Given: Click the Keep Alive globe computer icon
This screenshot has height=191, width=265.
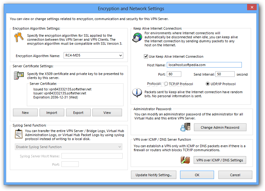Looking at the screenshot, I should click(x=137, y=37).
